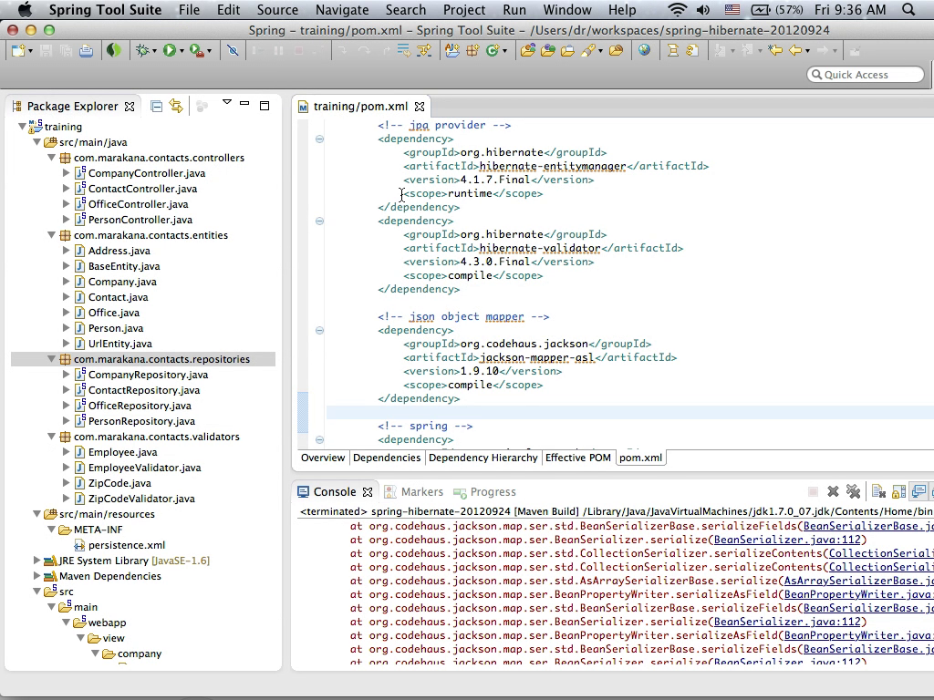
Task: Click Display Selected Console icon
Action: point(918,491)
